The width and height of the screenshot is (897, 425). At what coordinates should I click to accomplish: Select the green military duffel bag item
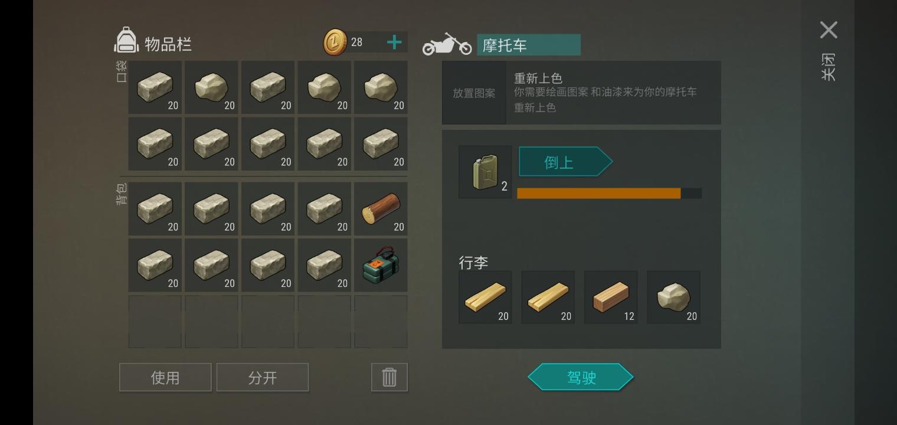click(381, 265)
